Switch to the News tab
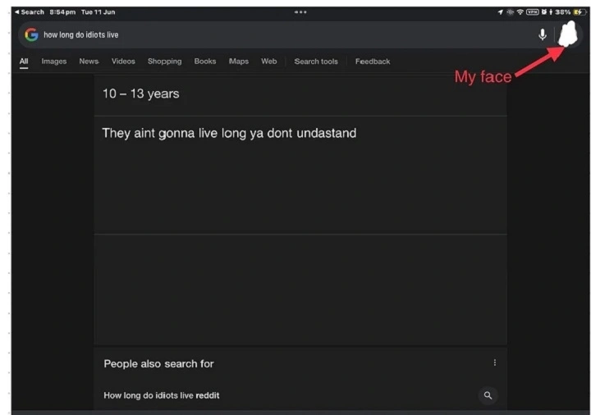This screenshot has height=415, width=591. pyautogui.click(x=89, y=62)
